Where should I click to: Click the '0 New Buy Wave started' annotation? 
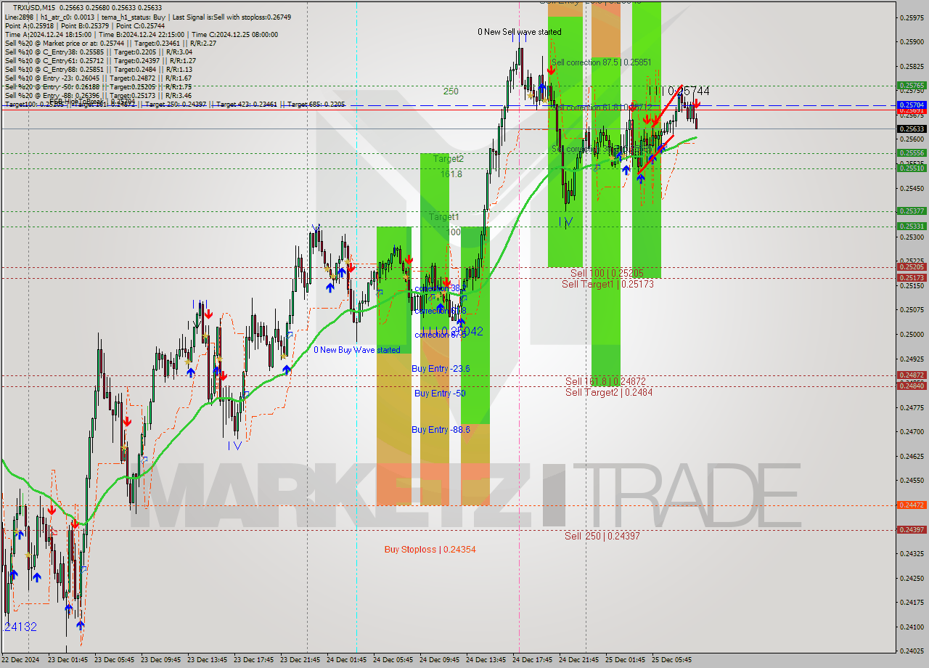pyautogui.click(x=357, y=350)
